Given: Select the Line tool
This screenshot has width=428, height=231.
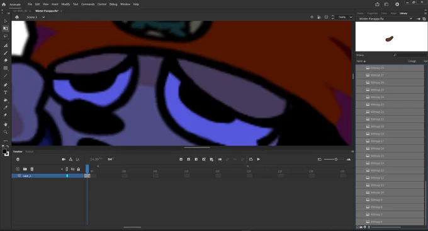Looking at the screenshot, I should [x=6, y=75].
